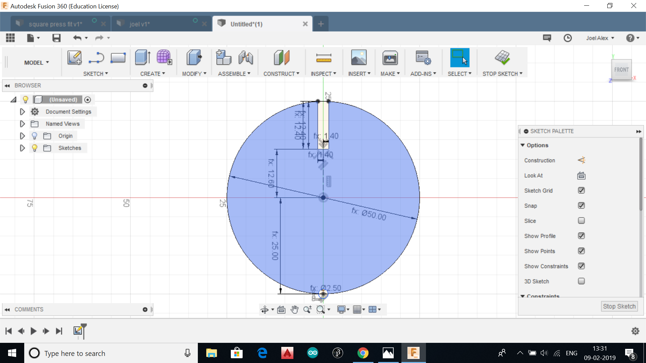This screenshot has width=646, height=363.
Task: Open the Job Status clock icon
Action: (x=568, y=38)
